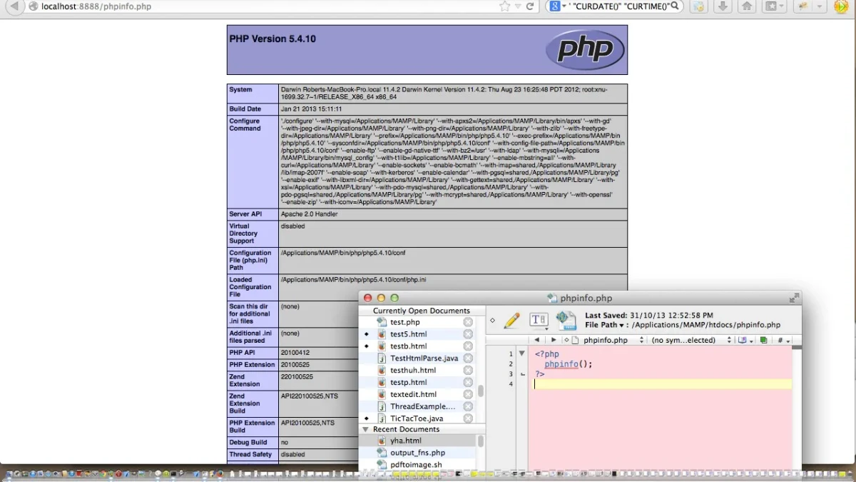Open the browser downloads arrow button

click(723, 6)
